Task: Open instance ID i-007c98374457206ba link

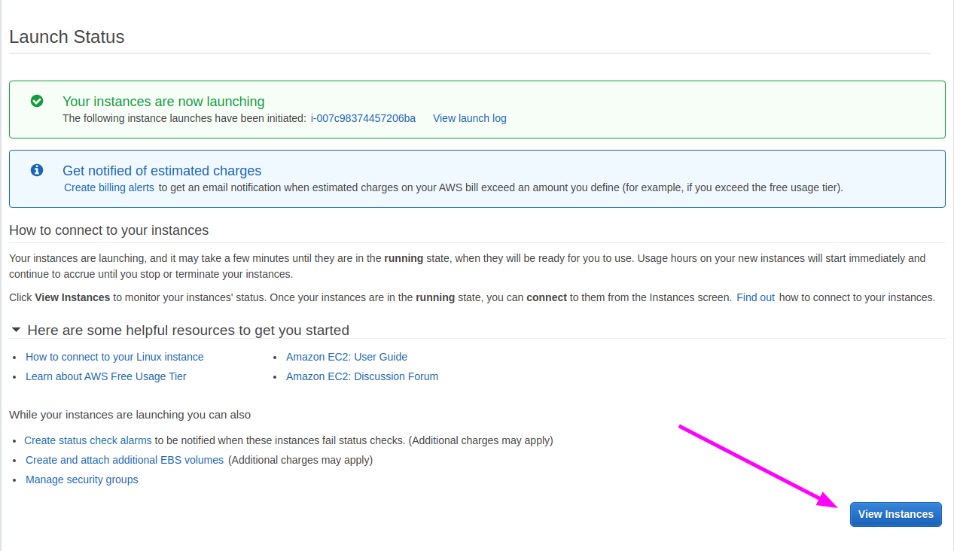Action: 363,118
